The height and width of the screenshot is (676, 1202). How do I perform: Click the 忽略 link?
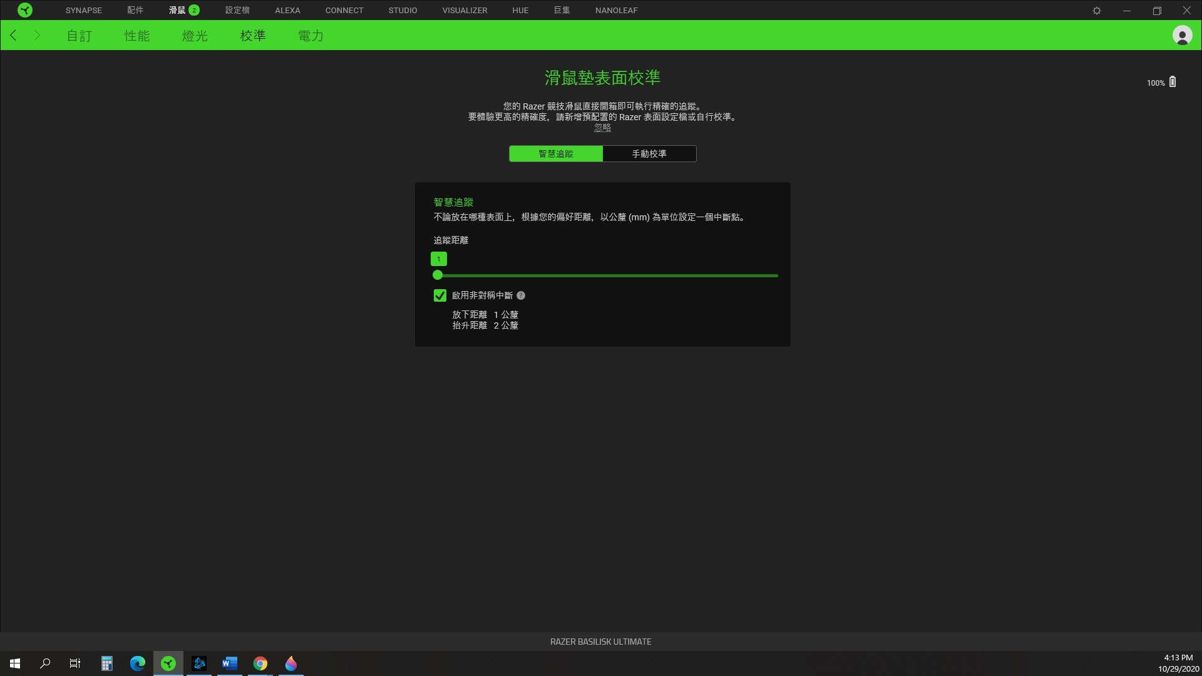(602, 128)
